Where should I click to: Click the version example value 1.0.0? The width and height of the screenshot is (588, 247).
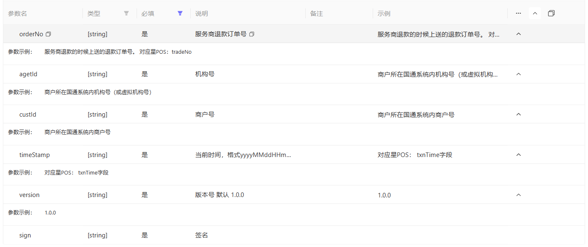click(384, 195)
